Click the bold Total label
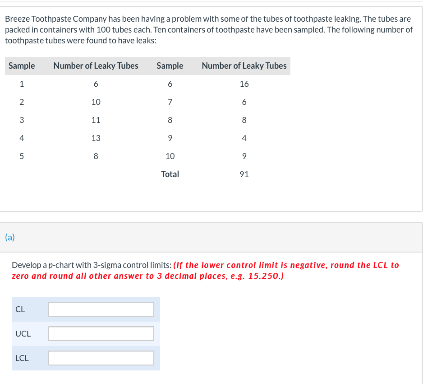Screen dimensions: 423x384 (x=170, y=174)
